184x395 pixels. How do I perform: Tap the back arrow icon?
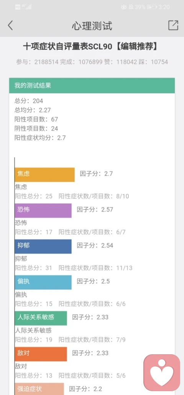pyautogui.click(x=10, y=25)
